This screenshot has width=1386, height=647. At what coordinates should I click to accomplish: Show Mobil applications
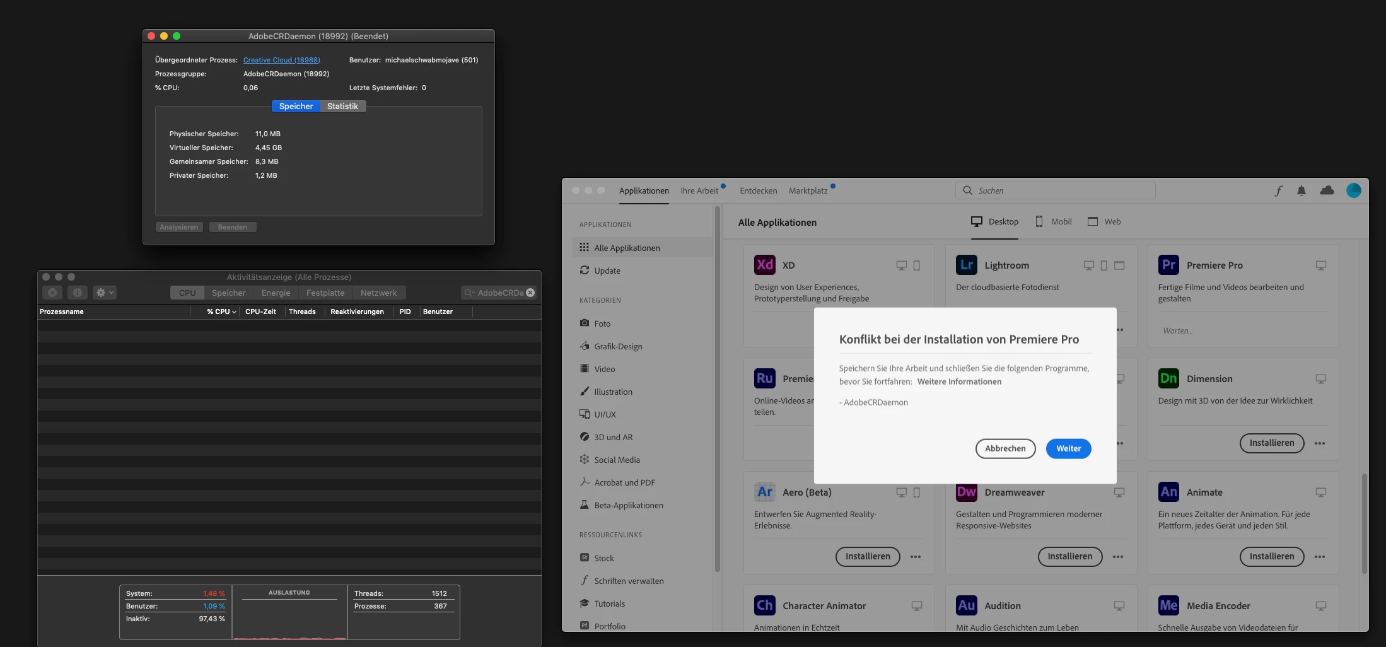pos(1054,221)
